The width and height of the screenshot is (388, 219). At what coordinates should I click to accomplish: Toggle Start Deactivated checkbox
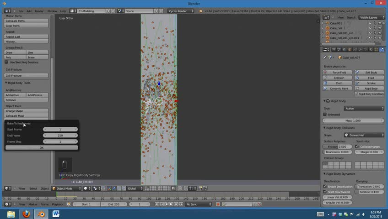(x=325, y=192)
